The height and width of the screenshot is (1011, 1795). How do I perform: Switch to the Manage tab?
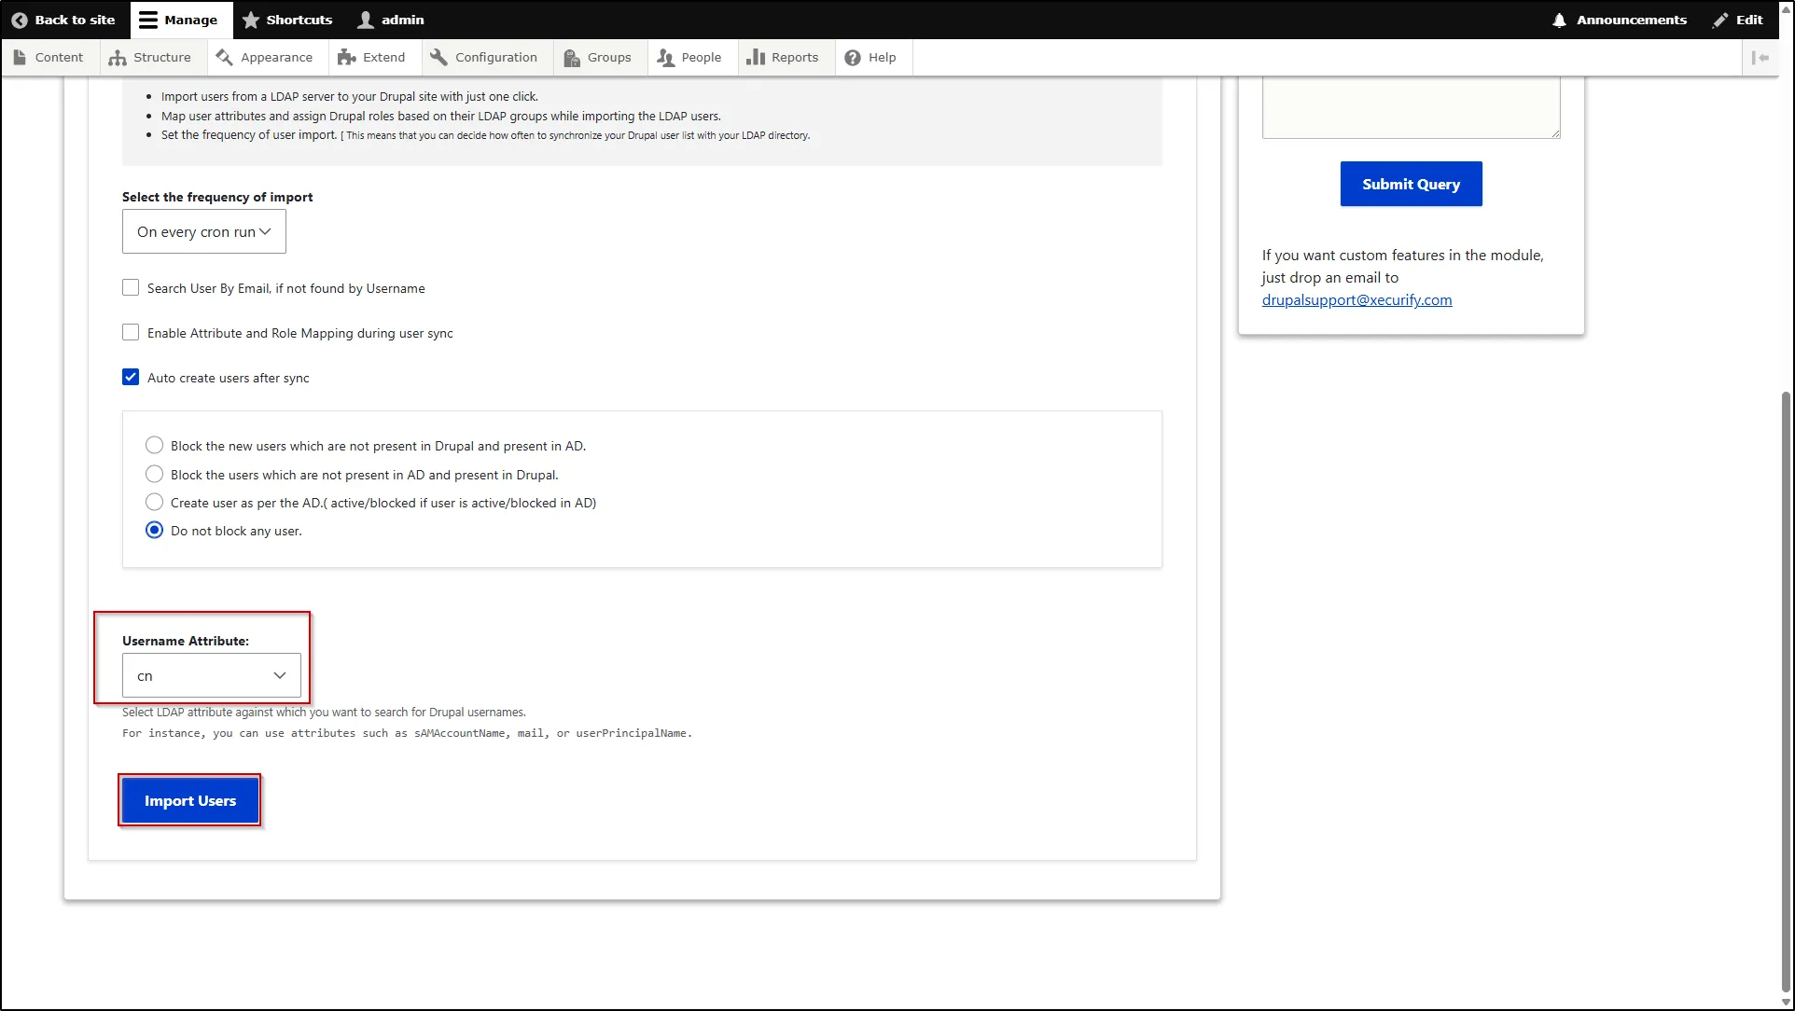(179, 20)
